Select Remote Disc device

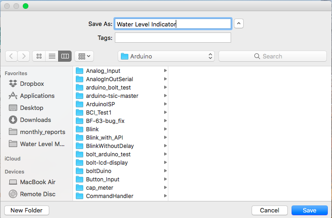(x=37, y=194)
